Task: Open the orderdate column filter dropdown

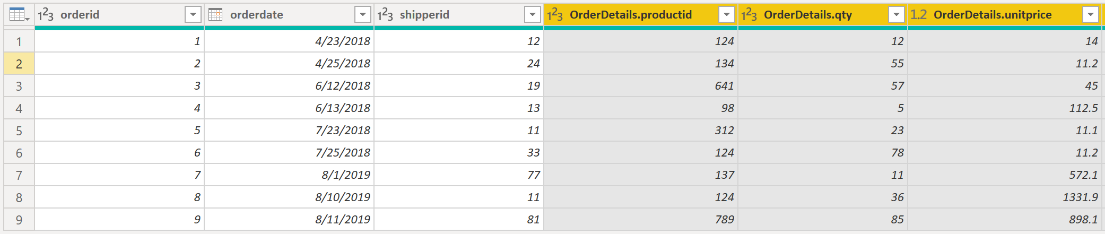Action: (x=363, y=15)
